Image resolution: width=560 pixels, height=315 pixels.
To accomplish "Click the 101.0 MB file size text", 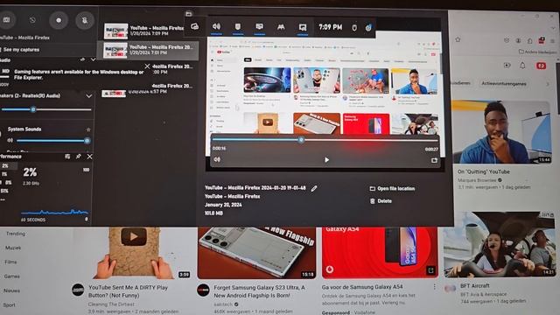I will pos(213,213).
